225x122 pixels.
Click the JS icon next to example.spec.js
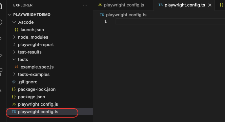pyautogui.click(x=17, y=67)
